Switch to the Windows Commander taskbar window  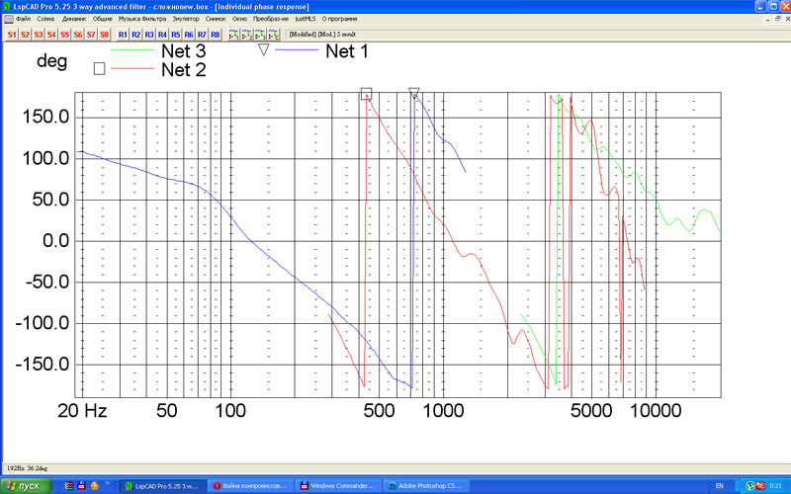(339, 486)
